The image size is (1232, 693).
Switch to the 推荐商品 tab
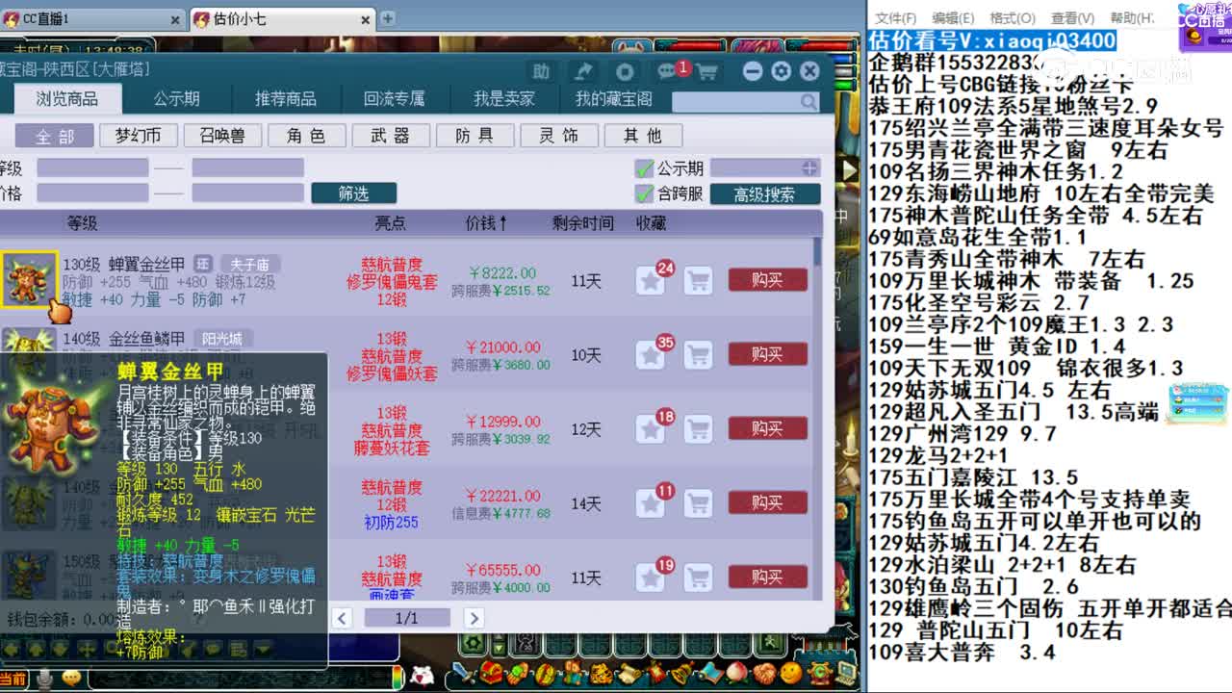(x=286, y=99)
